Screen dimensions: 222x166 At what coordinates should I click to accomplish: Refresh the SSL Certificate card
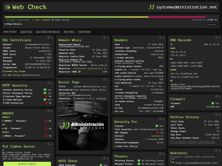click(52, 38)
